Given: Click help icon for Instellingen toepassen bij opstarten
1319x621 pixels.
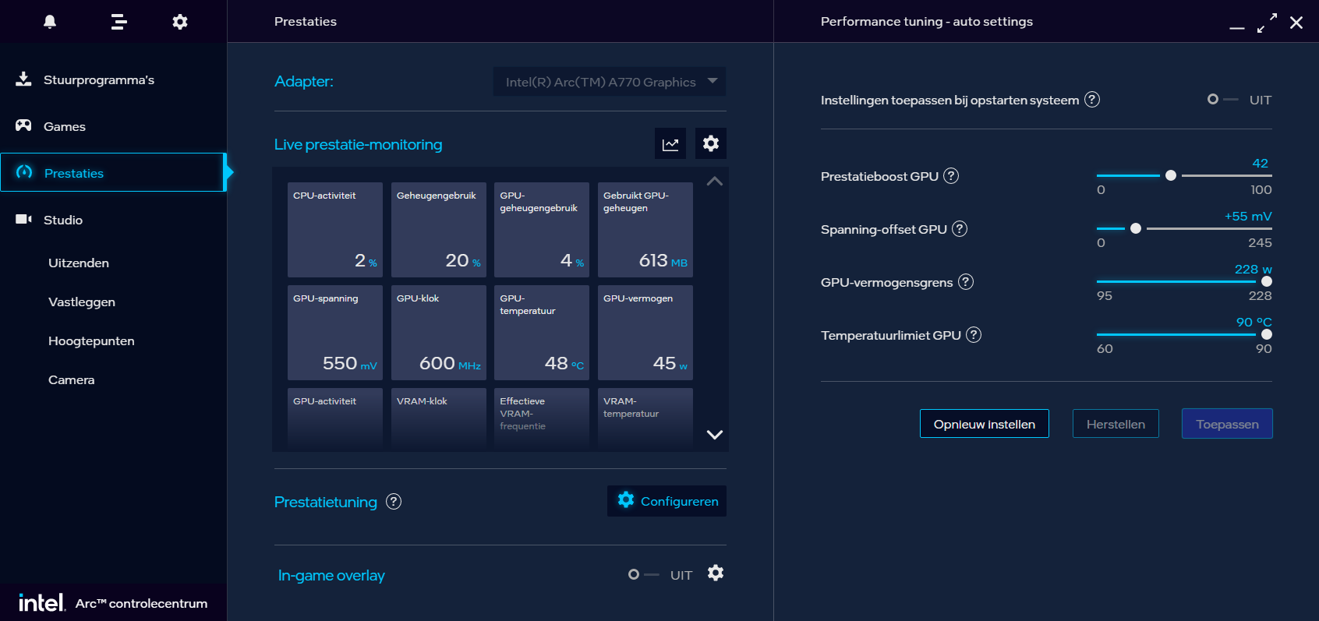Looking at the screenshot, I should point(1092,100).
